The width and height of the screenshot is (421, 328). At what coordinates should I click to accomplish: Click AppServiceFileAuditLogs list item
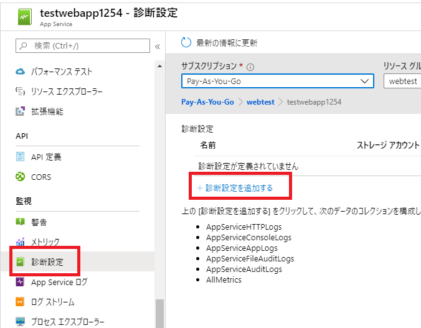(x=250, y=259)
